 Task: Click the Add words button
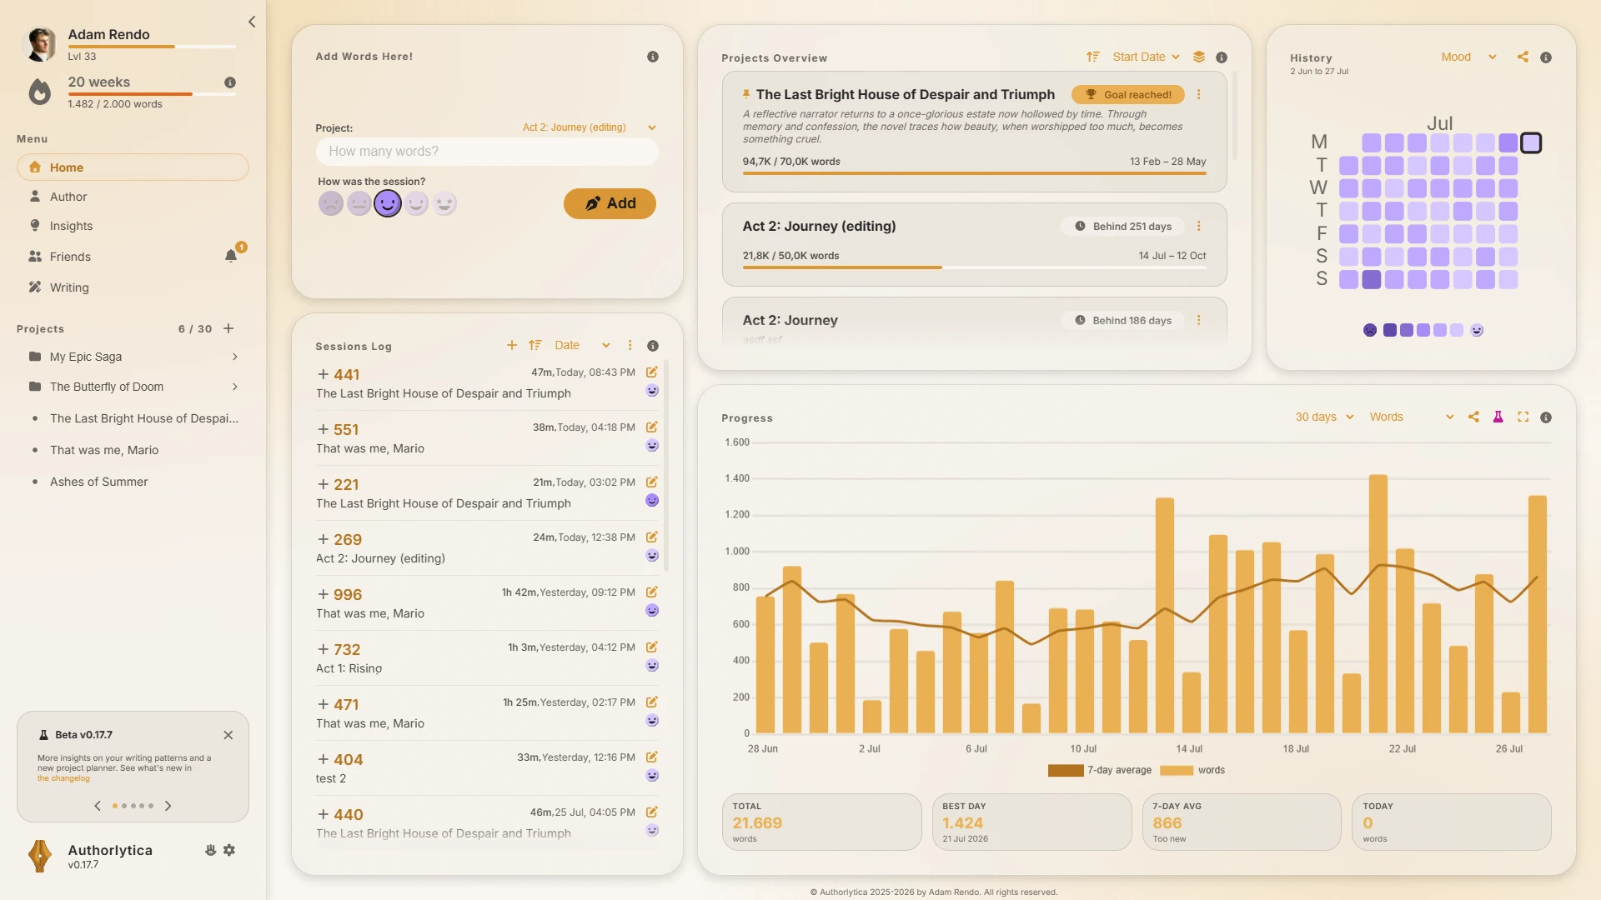[x=610, y=203]
